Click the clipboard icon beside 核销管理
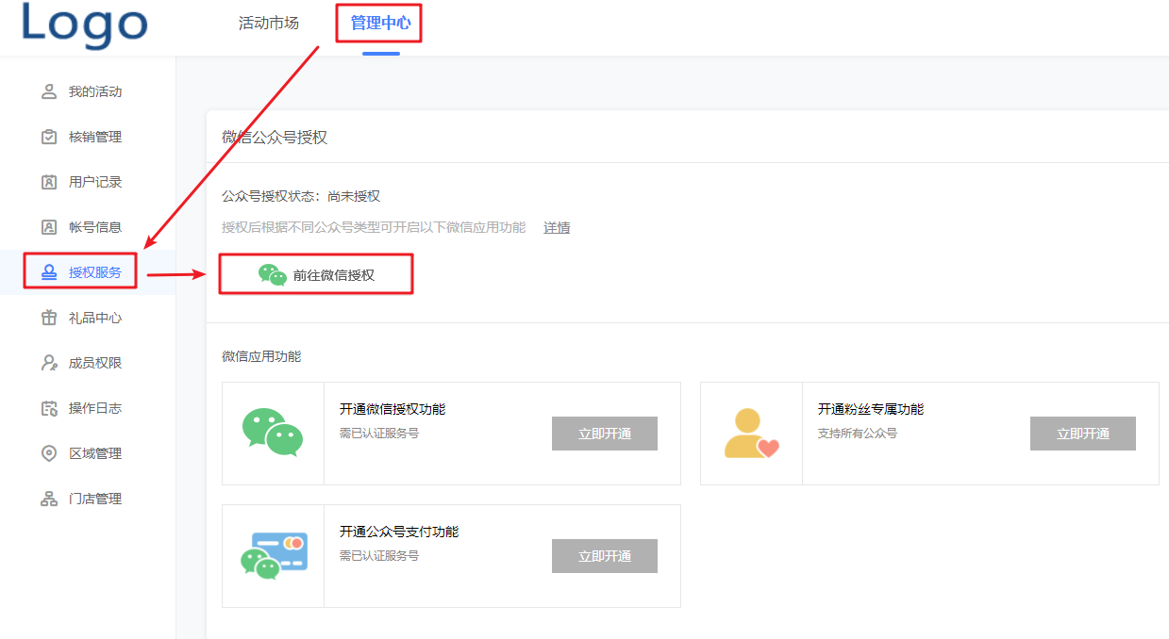The image size is (1169, 639). pyautogui.click(x=49, y=137)
